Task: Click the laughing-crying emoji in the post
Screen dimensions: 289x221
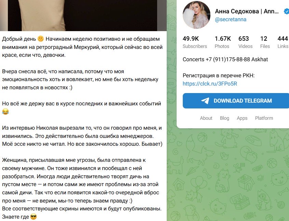Action: coord(5,112)
